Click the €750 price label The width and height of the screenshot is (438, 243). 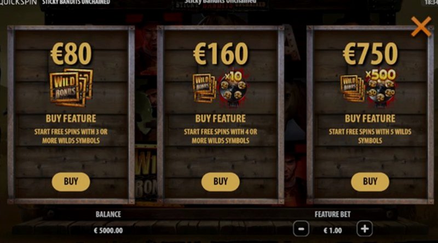370,54
